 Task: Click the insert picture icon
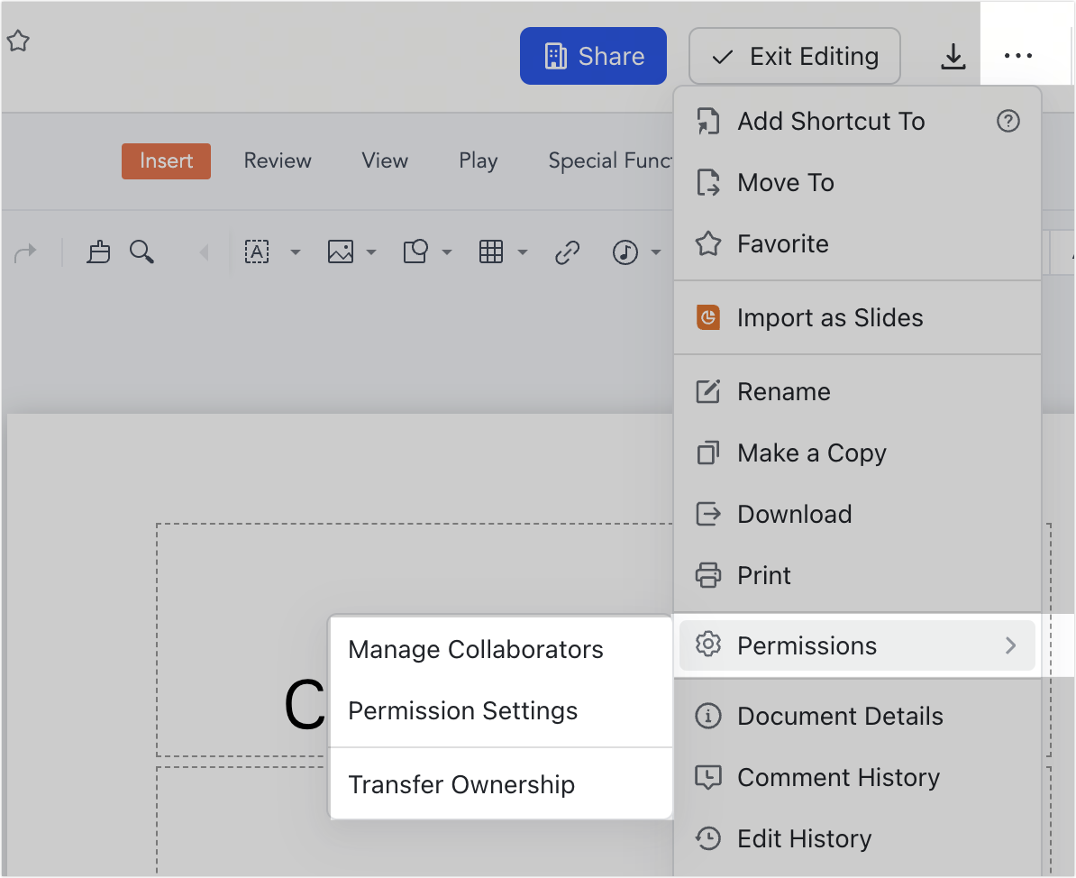point(341,252)
